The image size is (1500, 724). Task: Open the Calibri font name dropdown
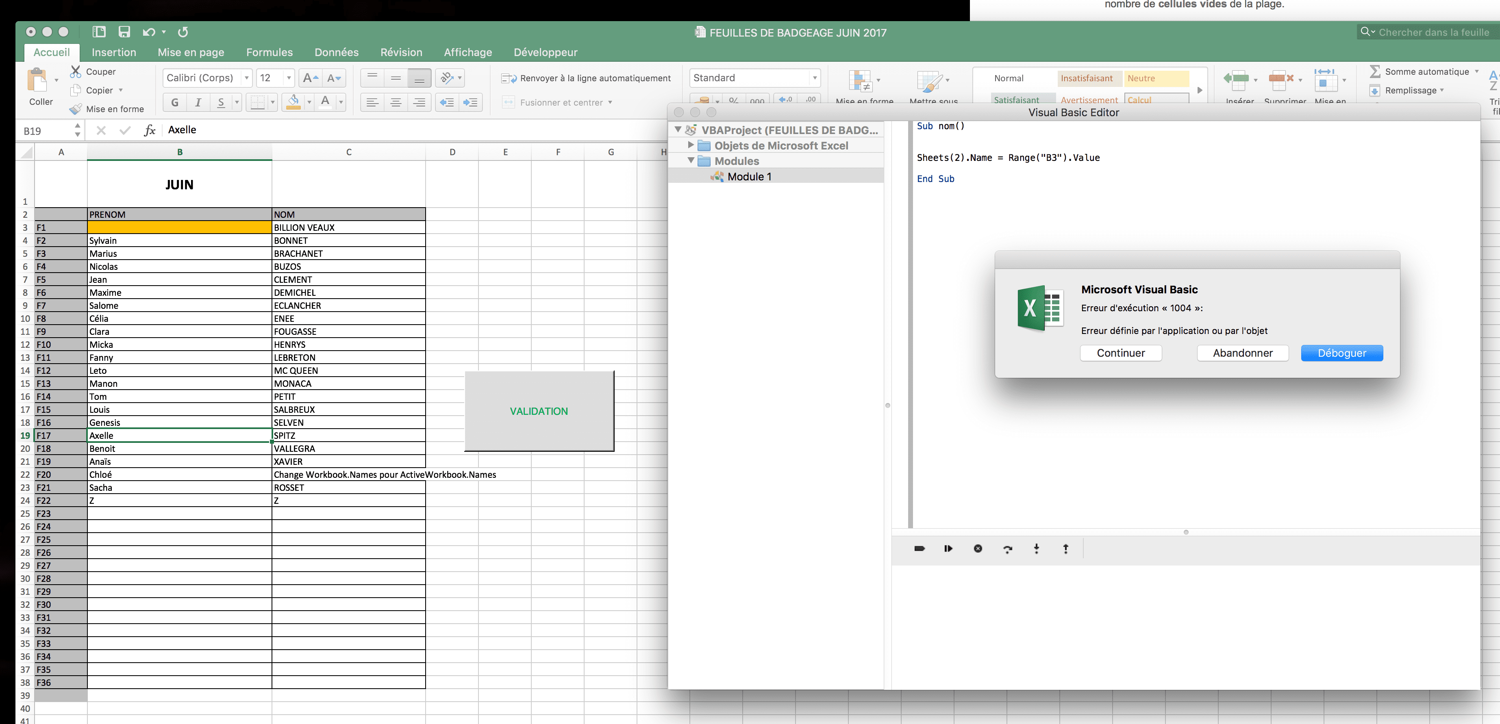tap(246, 78)
